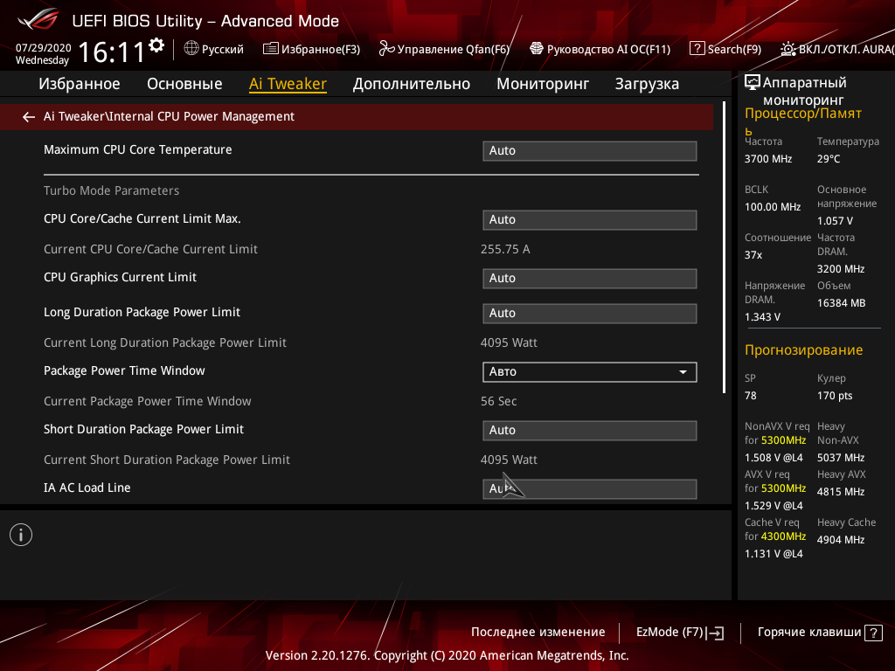
Task: Click the 07/29/2020 date text
Action: pos(44,48)
